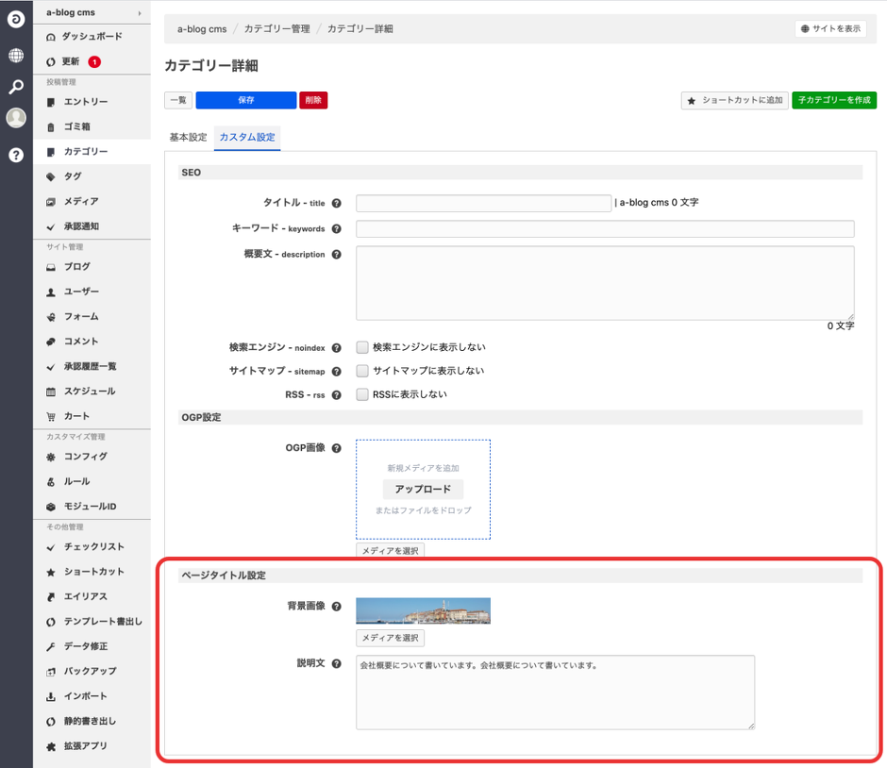The width and height of the screenshot is (887, 768).
Task: Check サイトマップに表示しない
Action: [361, 371]
